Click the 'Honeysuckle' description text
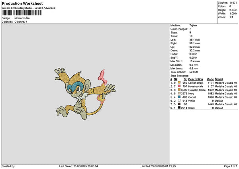This screenshot has width=239, height=169. coord(196,86)
